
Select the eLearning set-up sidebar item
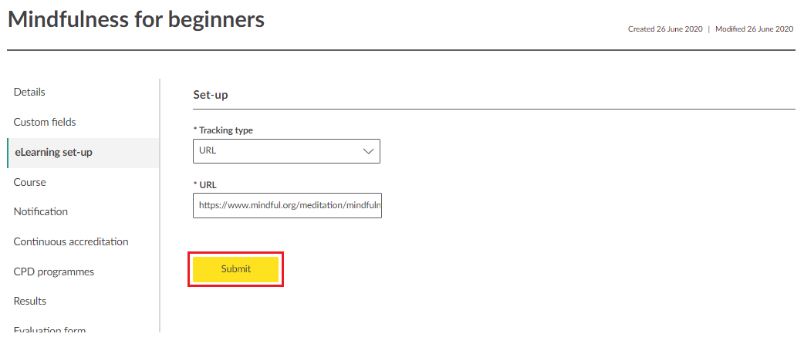[53, 153]
